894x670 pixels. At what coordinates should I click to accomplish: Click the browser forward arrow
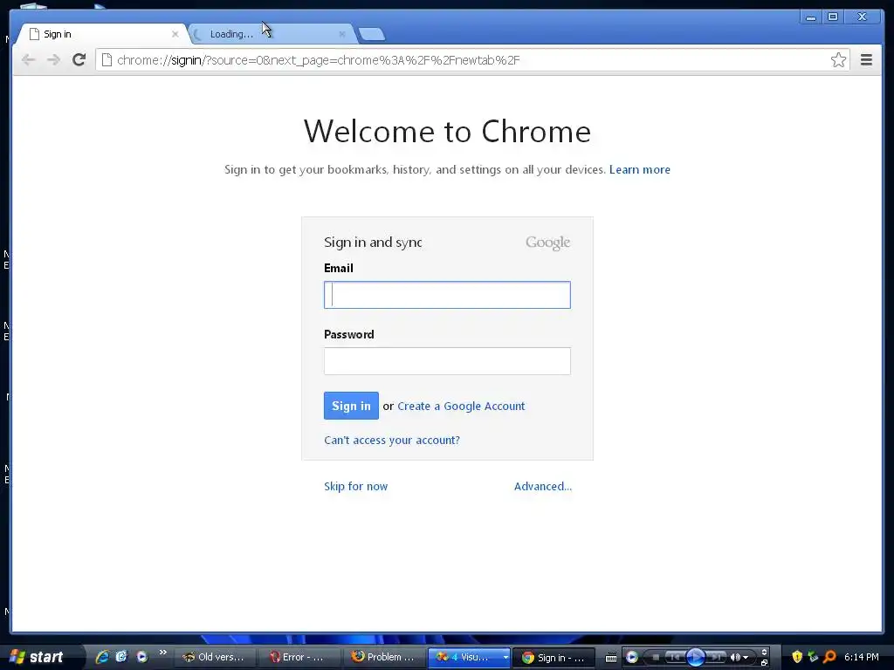(53, 60)
